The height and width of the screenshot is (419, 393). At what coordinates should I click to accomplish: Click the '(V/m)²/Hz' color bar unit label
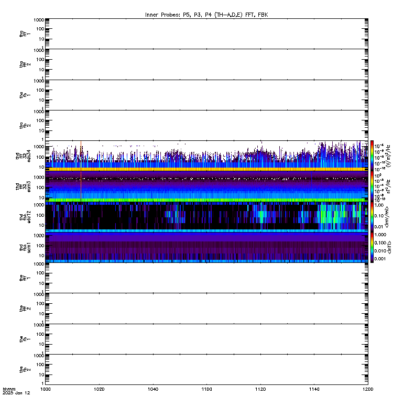pos(388,156)
